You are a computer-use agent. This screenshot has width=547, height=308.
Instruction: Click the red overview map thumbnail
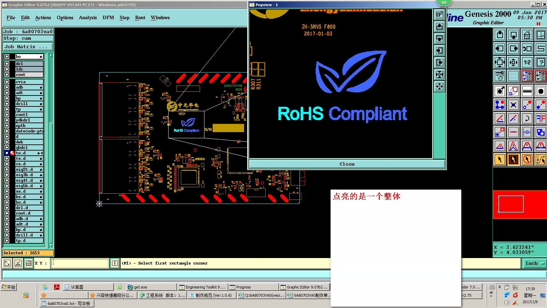(520, 205)
